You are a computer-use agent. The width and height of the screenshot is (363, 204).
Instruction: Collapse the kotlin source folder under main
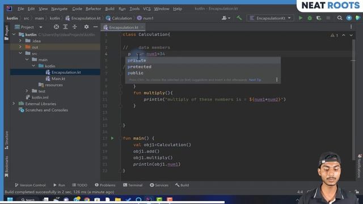coord(33,66)
